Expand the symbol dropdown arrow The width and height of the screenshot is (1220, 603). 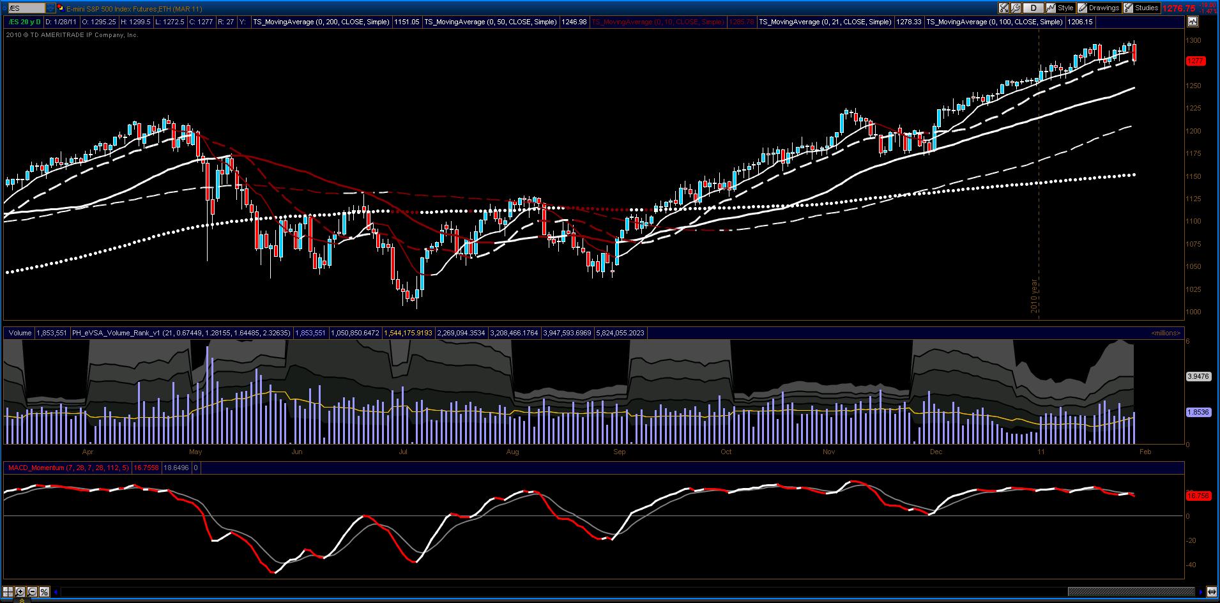(x=50, y=8)
